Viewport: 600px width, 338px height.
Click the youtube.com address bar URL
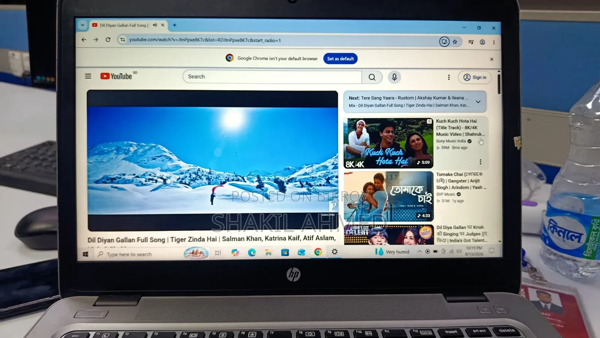[x=205, y=40]
